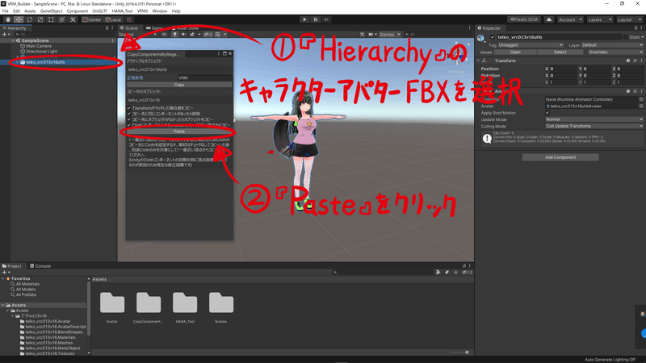This screenshot has width=646, height=363.
Task: Switch to the Console tab
Action: 40,266
